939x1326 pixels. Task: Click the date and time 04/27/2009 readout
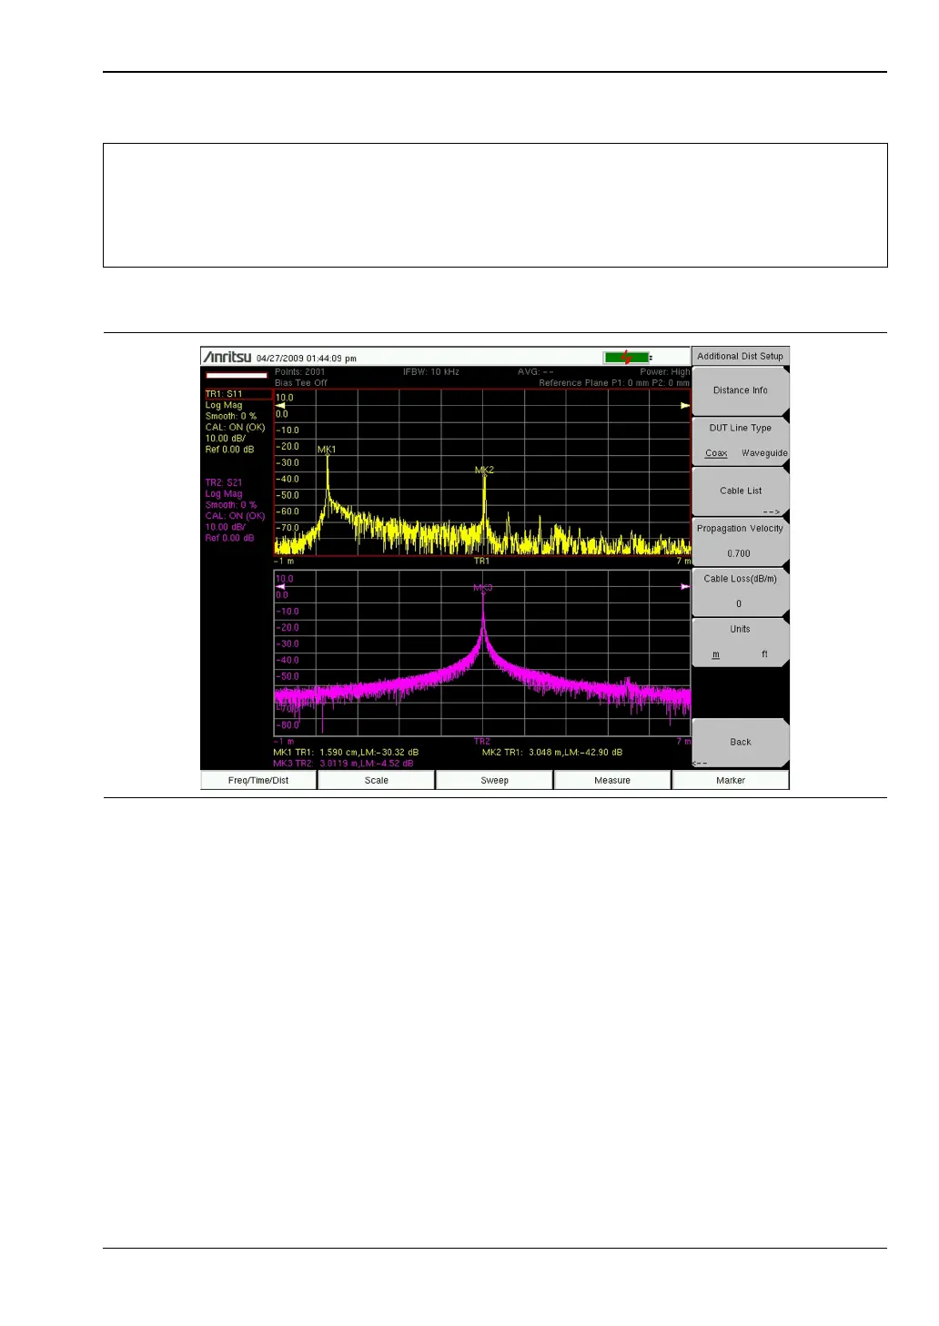point(307,359)
